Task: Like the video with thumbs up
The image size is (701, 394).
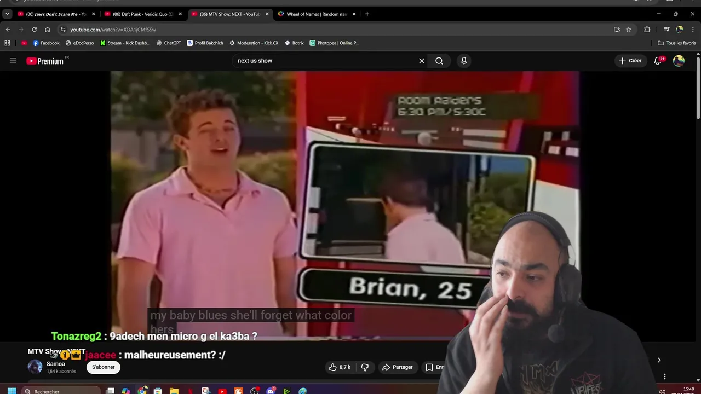Action: click(x=340, y=367)
